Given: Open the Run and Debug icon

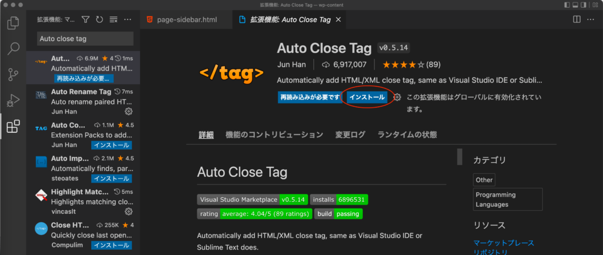Looking at the screenshot, I should coord(13,100).
